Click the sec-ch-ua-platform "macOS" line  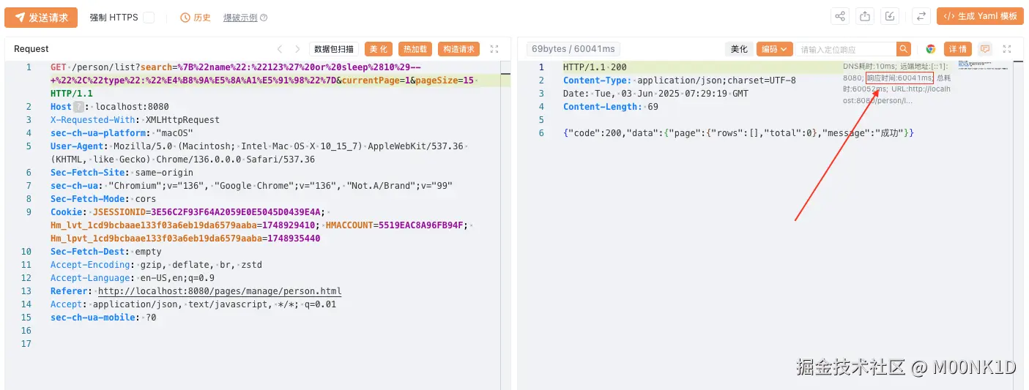(122, 133)
